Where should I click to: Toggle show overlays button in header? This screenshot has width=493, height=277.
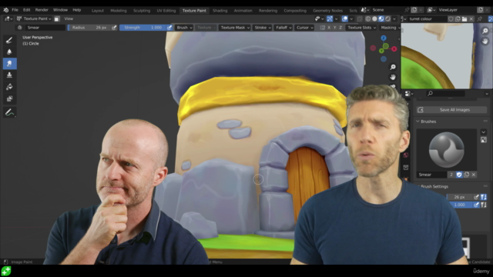pyautogui.click(x=345, y=18)
